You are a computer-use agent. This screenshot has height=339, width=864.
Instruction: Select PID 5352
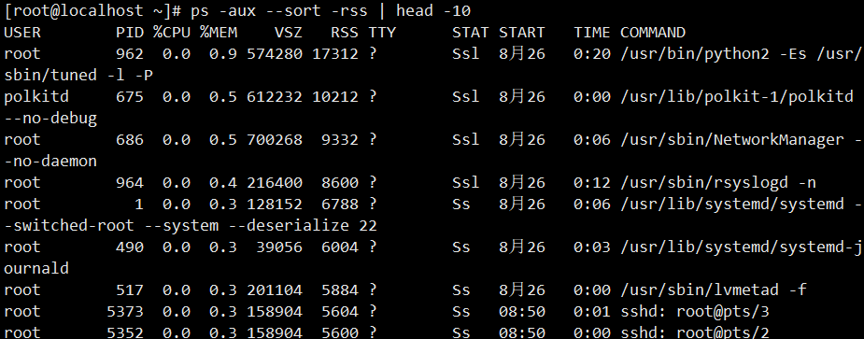click(125, 332)
